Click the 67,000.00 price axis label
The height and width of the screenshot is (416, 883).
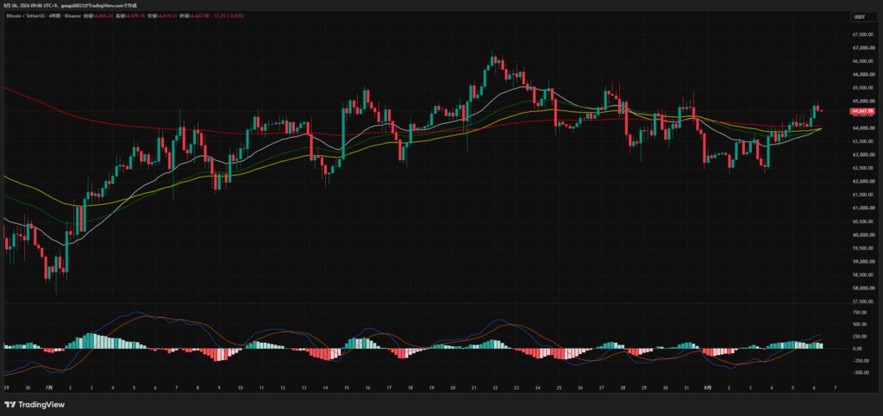pyautogui.click(x=863, y=47)
